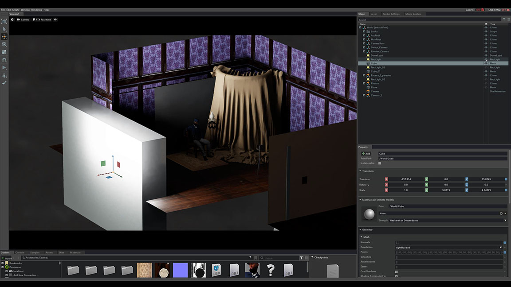Viewport: 511px width, 287px height.
Task: Open the Stage panel options menu icon
Action: pos(509,19)
